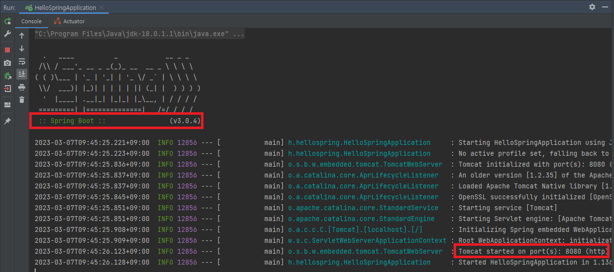
Task: Click 'Starting service [Tomcat]' log message
Action: coord(508,208)
